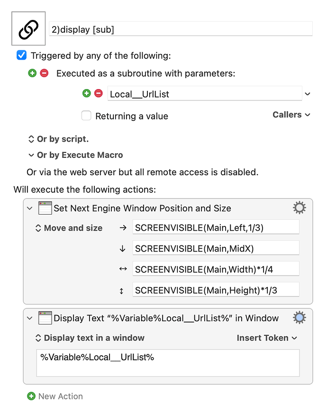
Task: Open gear menu for Set Next Engine Window action
Action: coord(299,208)
